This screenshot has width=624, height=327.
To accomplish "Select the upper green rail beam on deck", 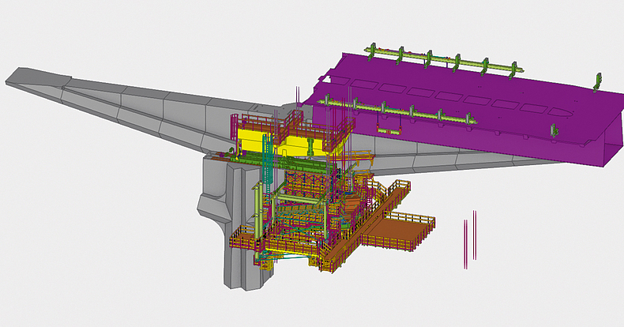I will (x=442, y=62).
